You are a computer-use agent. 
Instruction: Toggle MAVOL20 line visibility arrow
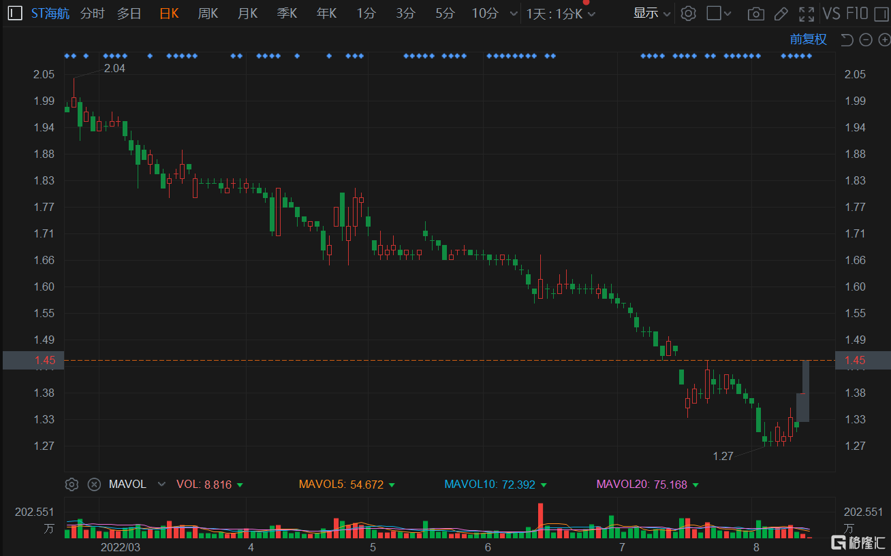click(695, 485)
